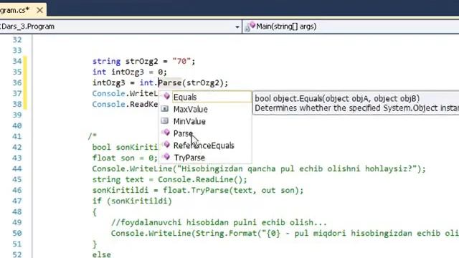
Task: Click the Equals signature tooltip text
Action: pyautogui.click(x=337, y=99)
